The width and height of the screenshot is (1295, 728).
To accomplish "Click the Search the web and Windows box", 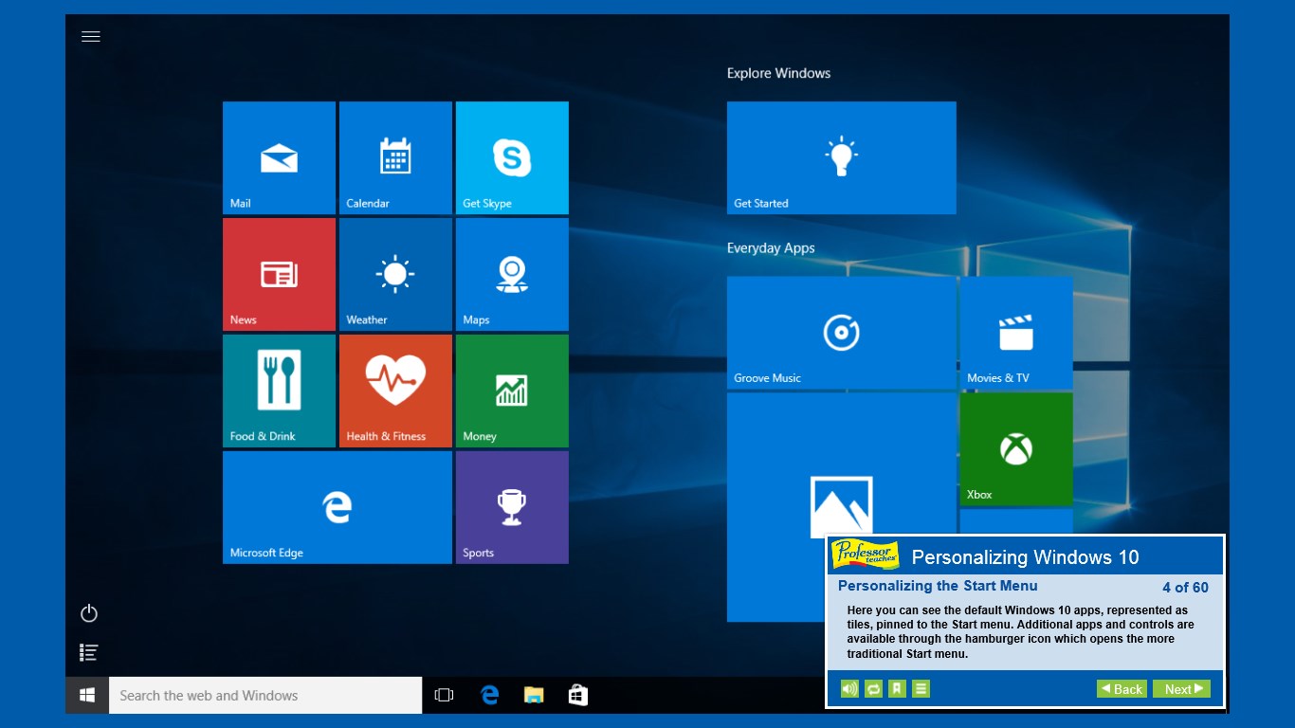I will tap(265, 696).
